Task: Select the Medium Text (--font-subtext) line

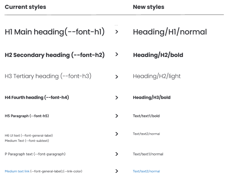Action: 27,141
